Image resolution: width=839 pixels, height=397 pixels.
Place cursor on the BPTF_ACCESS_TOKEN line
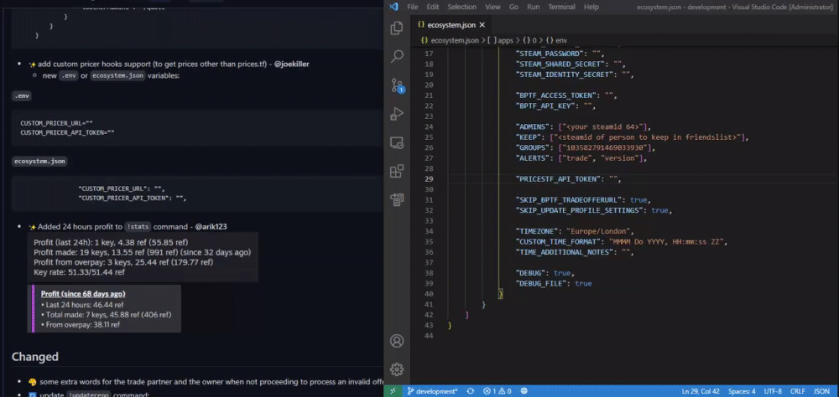pyautogui.click(x=566, y=95)
